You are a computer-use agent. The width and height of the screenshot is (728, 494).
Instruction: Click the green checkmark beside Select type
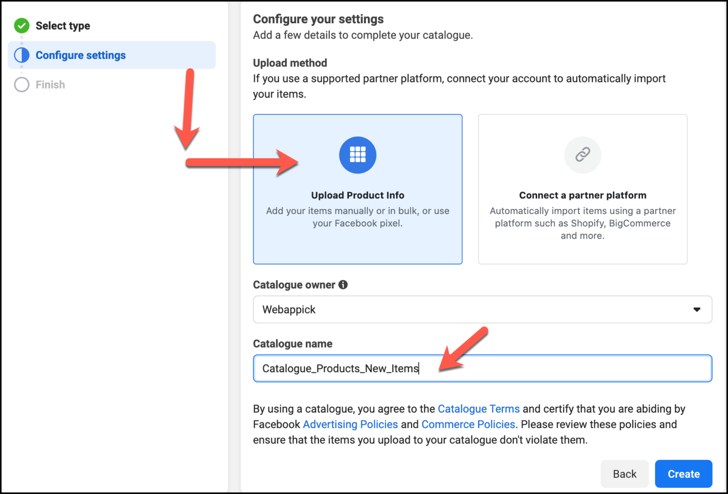click(21, 26)
